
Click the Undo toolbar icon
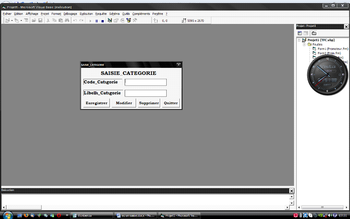(75, 21)
